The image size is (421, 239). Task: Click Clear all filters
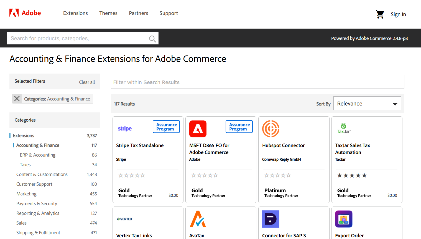pyautogui.click(x=87, y=82)
